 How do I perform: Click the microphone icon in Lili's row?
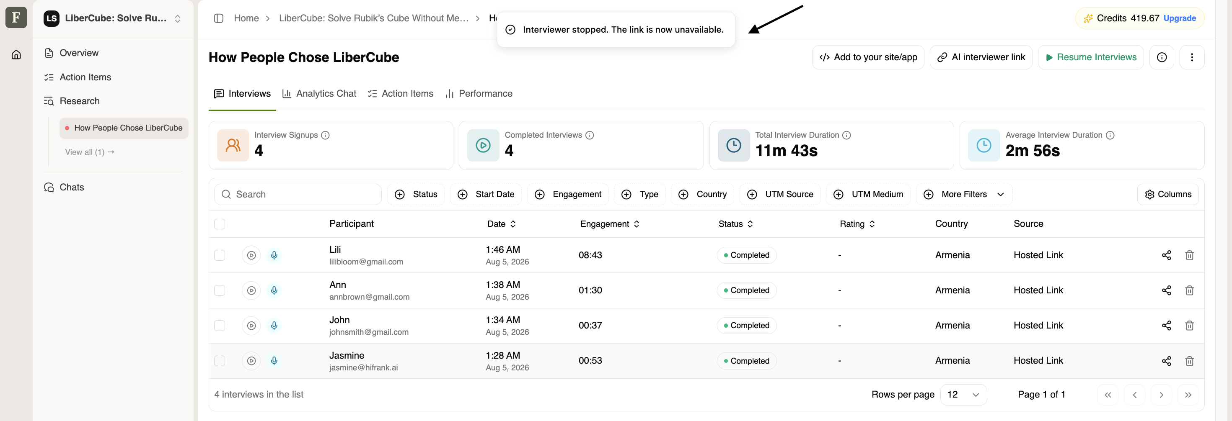[x=274, y=255]
